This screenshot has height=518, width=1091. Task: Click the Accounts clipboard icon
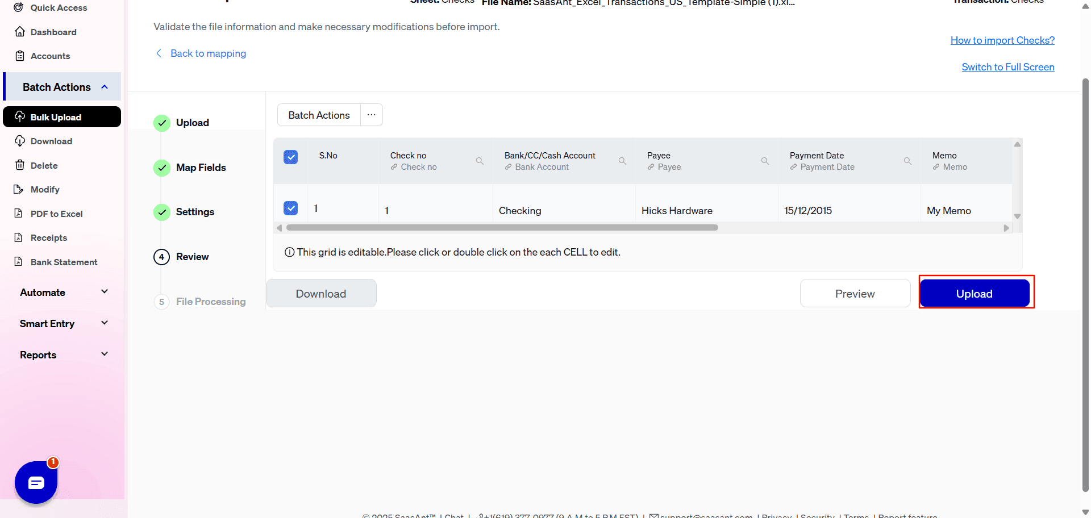pos(20,56)
